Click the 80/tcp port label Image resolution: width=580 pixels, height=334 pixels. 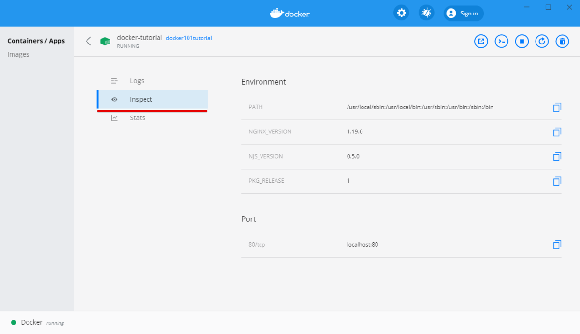pyautogui.click(x=257, y=245)
